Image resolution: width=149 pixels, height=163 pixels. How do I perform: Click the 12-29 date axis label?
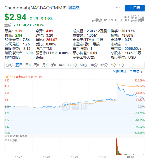[74, 157]
